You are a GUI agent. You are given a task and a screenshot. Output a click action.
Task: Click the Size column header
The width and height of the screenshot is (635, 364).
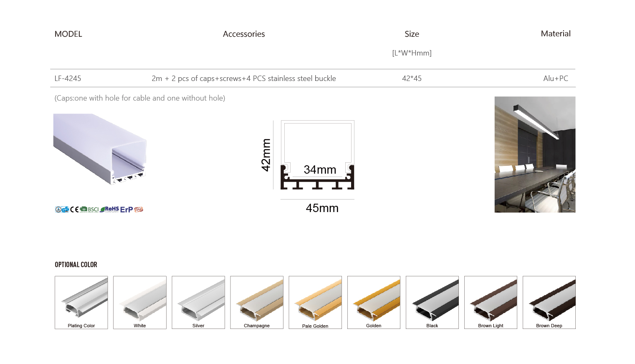click(x=412, y=34)
